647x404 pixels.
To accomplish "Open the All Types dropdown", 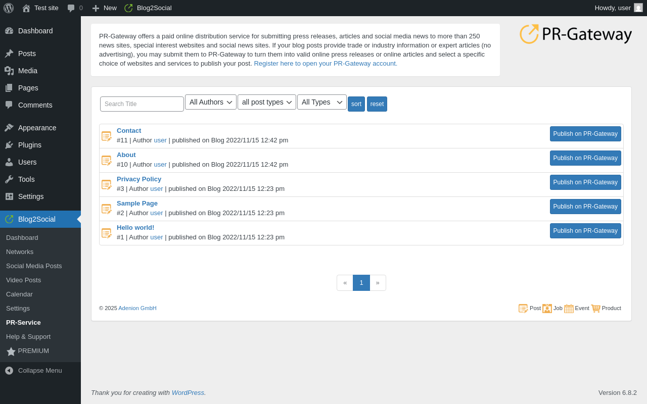I will (322, 102).
